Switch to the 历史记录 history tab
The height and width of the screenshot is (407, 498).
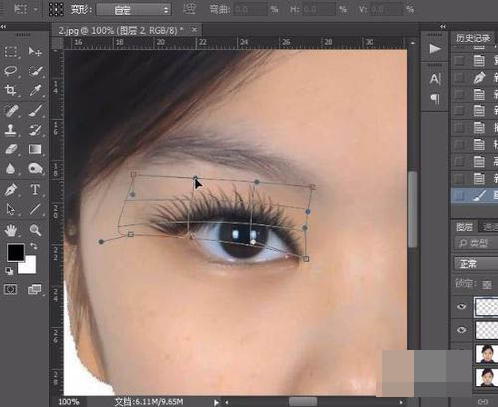(473, 38)
